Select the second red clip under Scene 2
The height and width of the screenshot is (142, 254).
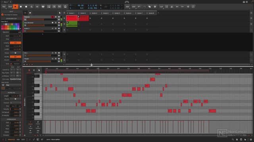(x=83, y=18)
